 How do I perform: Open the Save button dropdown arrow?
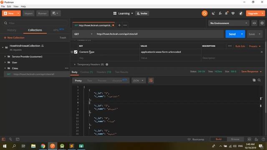click(259, 34)
